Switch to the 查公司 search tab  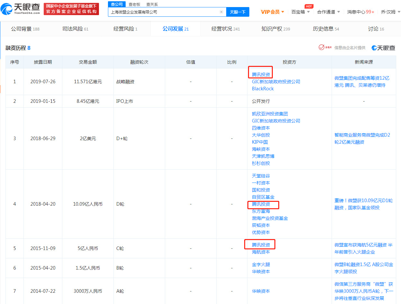click(x=117, y=4)
